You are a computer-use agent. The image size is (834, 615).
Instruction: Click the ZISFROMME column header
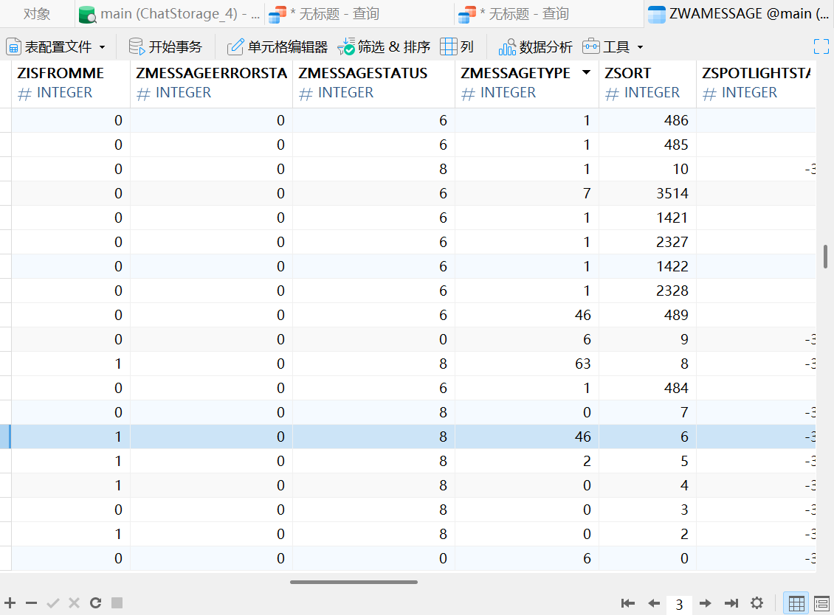click(x=71, y=83)
